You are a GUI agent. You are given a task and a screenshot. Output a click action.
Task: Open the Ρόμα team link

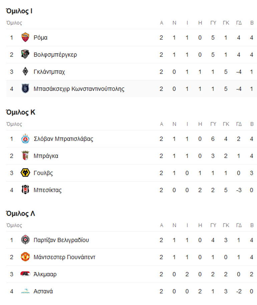tap(40, 37)
